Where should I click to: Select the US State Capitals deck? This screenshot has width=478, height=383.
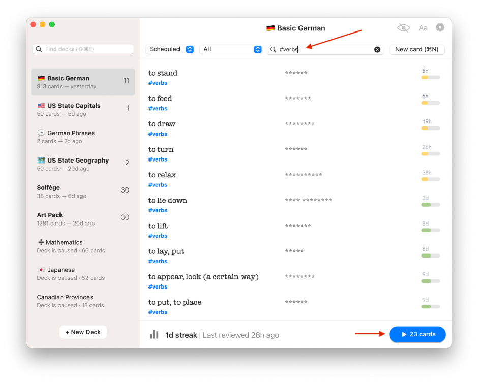83,109
